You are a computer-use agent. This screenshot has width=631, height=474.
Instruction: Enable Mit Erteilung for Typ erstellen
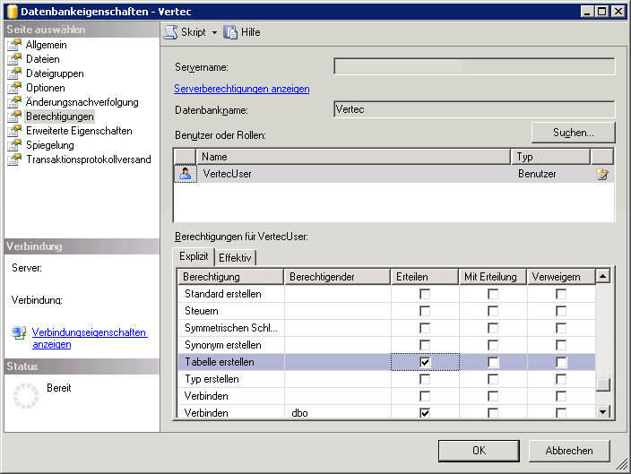pyautogui.click(x=493, y=379)
